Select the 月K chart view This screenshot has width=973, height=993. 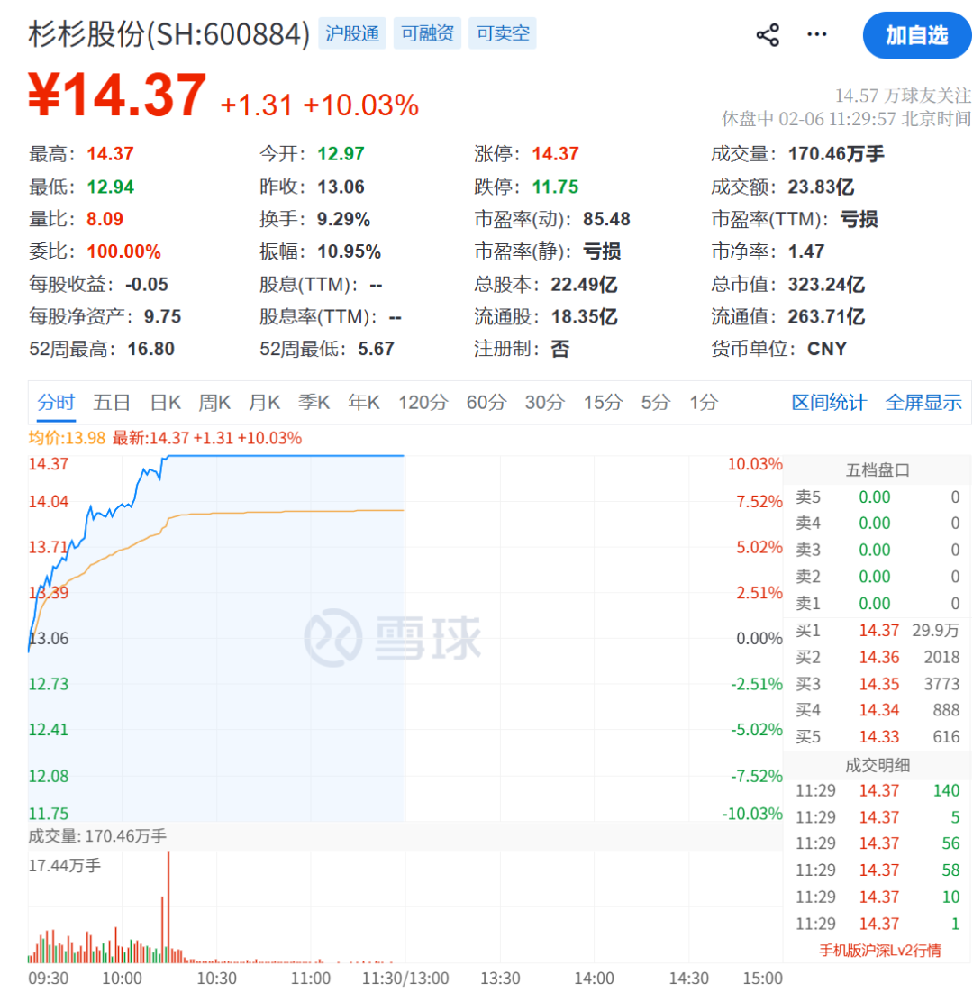[263, 403]
